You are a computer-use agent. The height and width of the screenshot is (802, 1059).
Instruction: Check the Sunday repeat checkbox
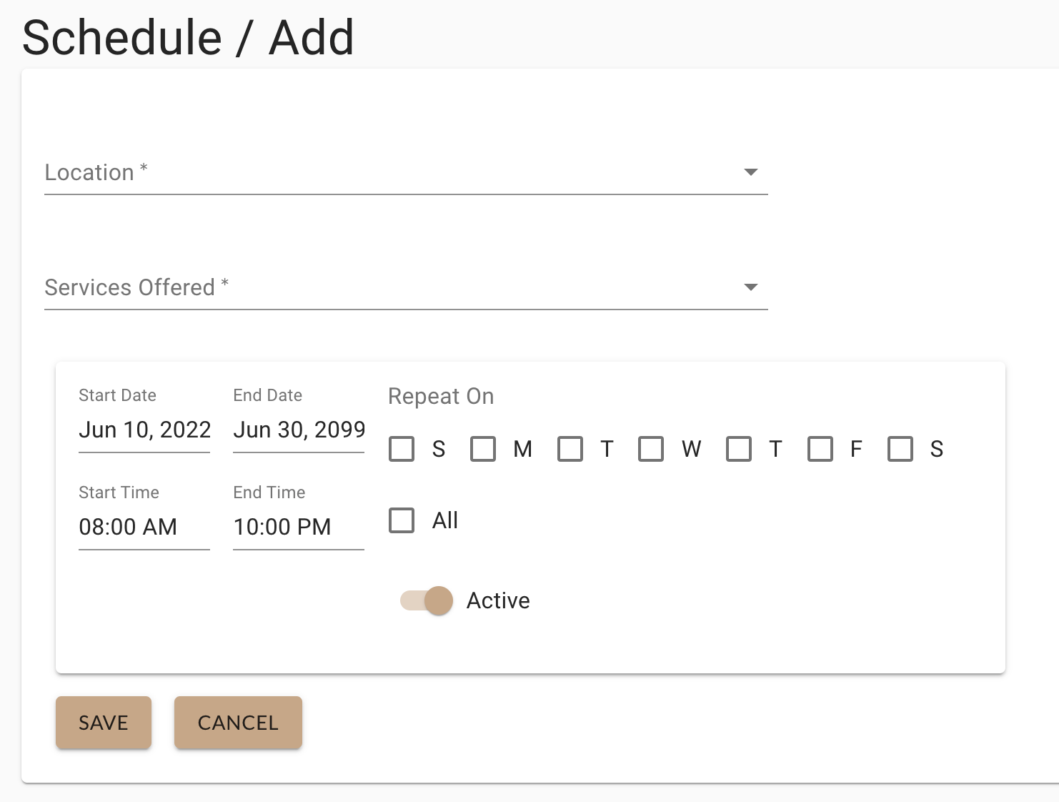pyautogui.click(x=402, y=449)
